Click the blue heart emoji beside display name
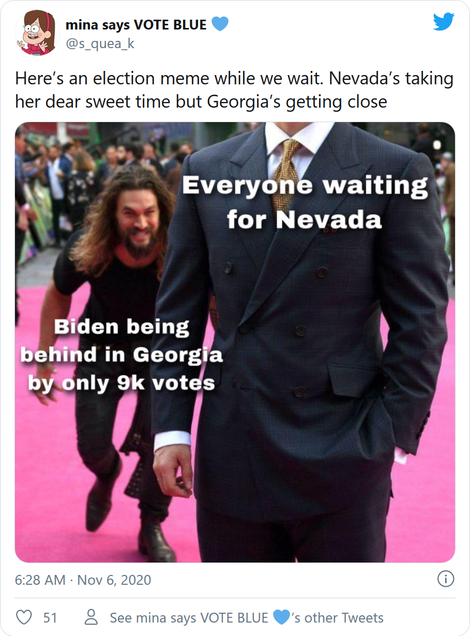Viewport: 470px width, 636px height. [x=220, y=24]
